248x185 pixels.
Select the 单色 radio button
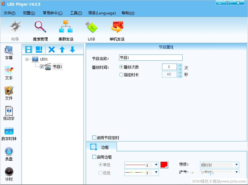pos(100,165)
